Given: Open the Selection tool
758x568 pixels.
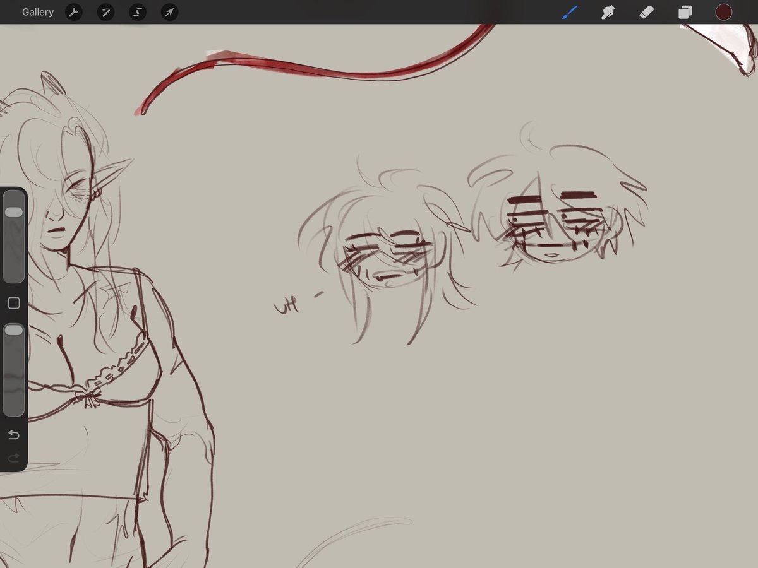Looking at the screenshot, I should click(x=137, y=12).
